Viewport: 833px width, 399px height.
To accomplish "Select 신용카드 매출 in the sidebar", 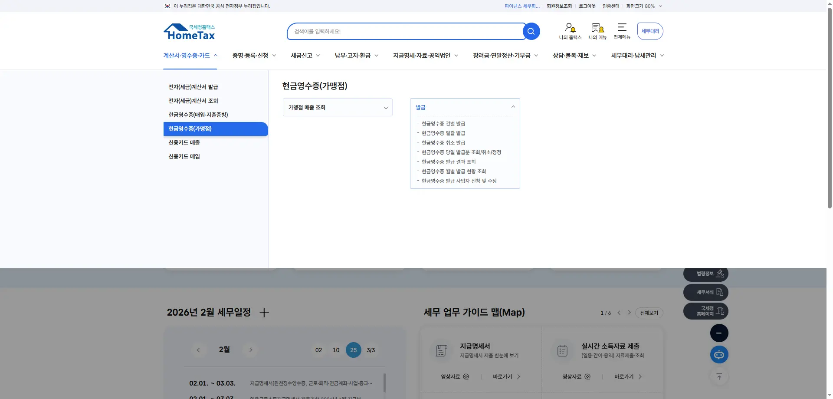I will [184, 142].
